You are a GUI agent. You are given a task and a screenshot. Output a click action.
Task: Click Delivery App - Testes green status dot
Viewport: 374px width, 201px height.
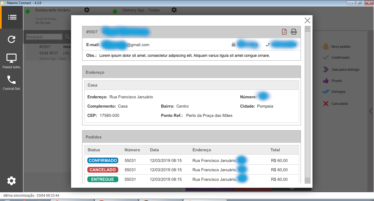tap(115, 11)
